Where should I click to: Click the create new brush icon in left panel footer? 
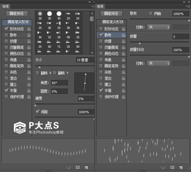pos(86,167)
